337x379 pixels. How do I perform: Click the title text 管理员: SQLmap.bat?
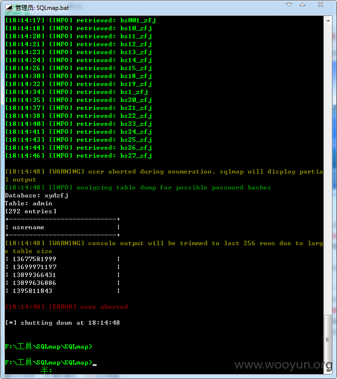pyautogui.click(x=42, y=8)
